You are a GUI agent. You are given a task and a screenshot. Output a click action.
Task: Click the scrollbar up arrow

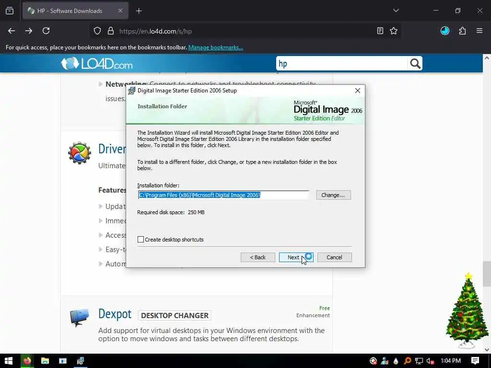(x=487, y=58)
